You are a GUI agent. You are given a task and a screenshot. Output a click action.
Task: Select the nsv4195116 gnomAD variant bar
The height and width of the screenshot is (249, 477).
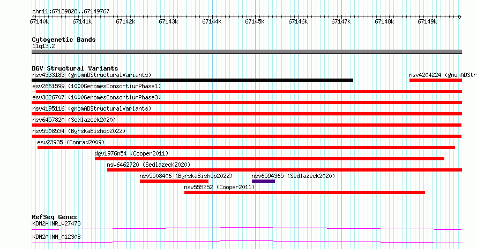(247, 114)
